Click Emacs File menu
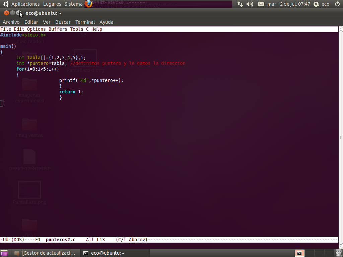The width and height of the screenshot is (343, 257). pyautogui.click(x=6, y=29)
